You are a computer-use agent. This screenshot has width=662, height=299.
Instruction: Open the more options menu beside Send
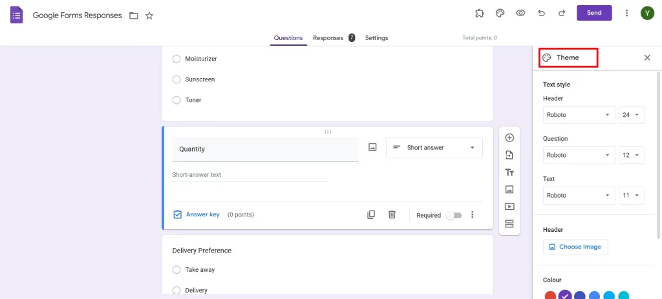[626, 13]
